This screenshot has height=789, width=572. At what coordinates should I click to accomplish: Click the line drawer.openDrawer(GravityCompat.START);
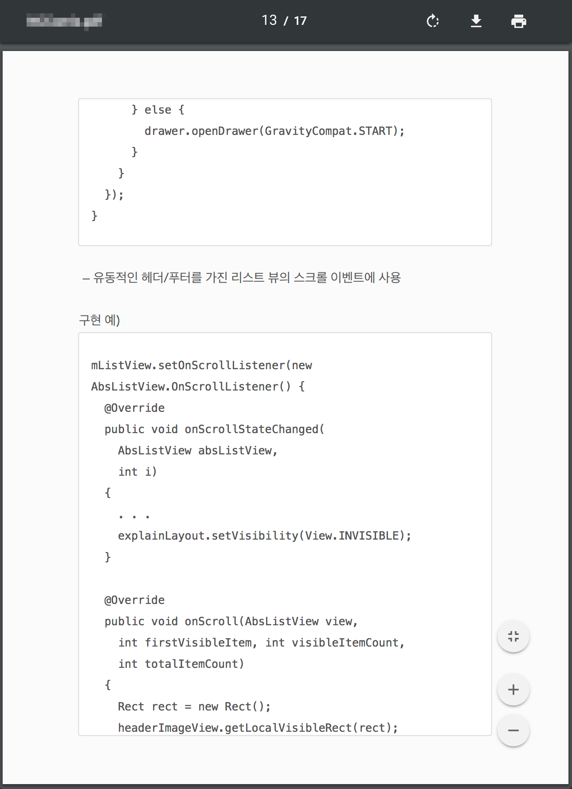(x=274, y=131)
